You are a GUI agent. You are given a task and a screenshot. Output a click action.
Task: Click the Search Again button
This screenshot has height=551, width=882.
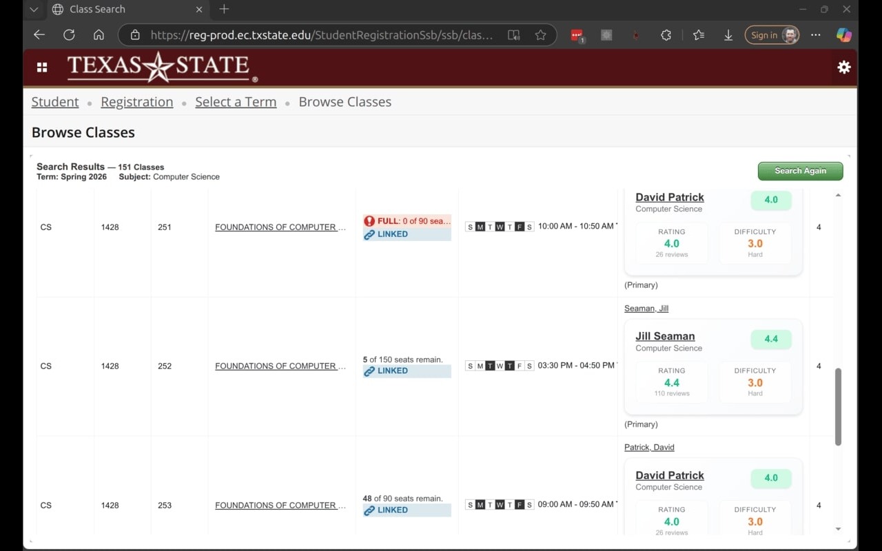(800, 171)
